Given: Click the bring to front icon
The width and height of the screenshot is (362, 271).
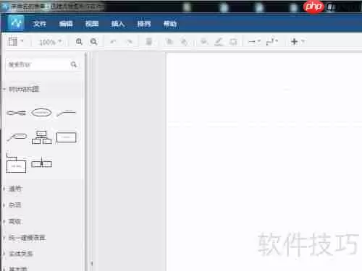Looking at the screenshot, I should 169,42.
